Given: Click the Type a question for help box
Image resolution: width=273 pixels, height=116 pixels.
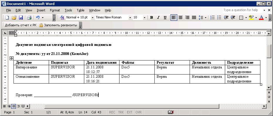Looking at the screenshot, I should [242, 10].
